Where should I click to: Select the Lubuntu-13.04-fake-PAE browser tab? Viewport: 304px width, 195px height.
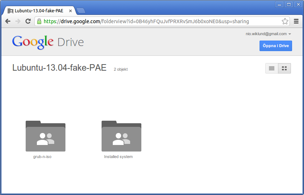tap(39, 11)
